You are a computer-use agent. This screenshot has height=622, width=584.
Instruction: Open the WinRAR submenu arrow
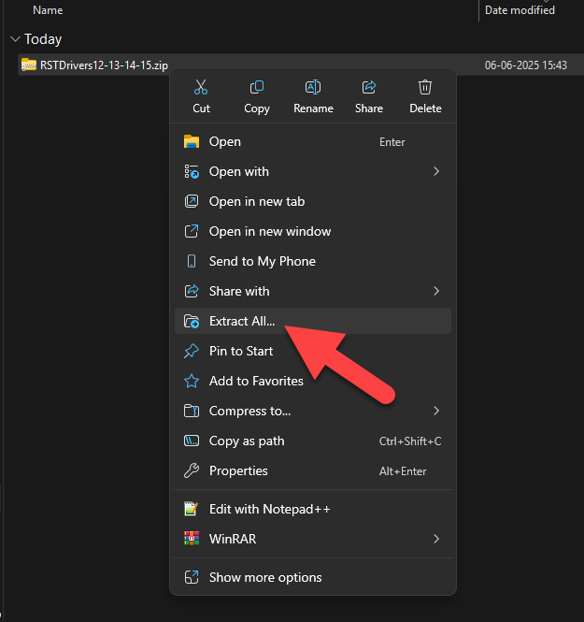click(x=436, y=539)
